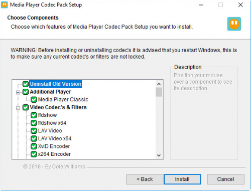Collapse the Additional Player tree node
The width and height of the screenshot is (251, 191).
18,92
